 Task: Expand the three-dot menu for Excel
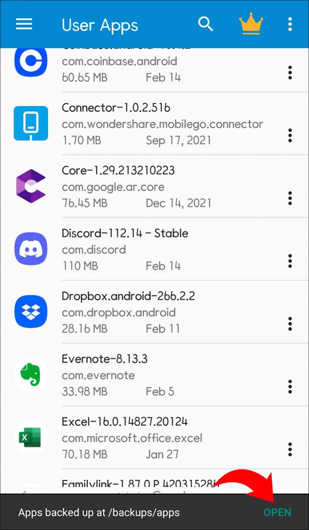[290, 449]
